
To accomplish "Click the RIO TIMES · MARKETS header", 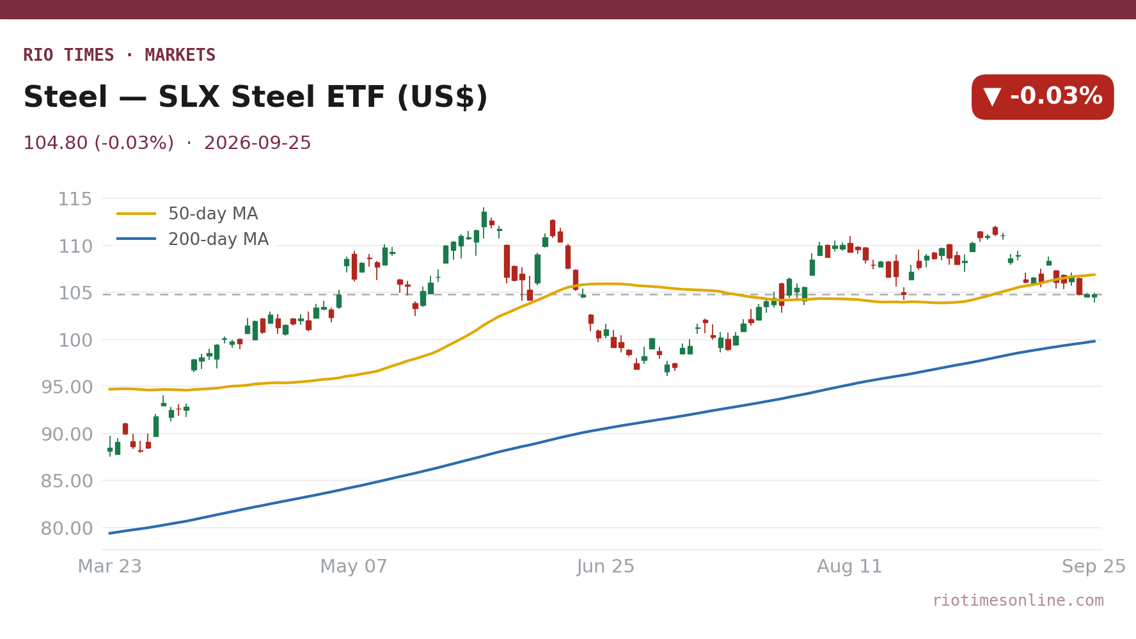I will [120, 55].
